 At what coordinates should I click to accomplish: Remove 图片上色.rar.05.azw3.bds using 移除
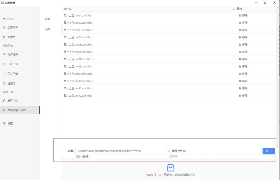click(x=245, y=44)
